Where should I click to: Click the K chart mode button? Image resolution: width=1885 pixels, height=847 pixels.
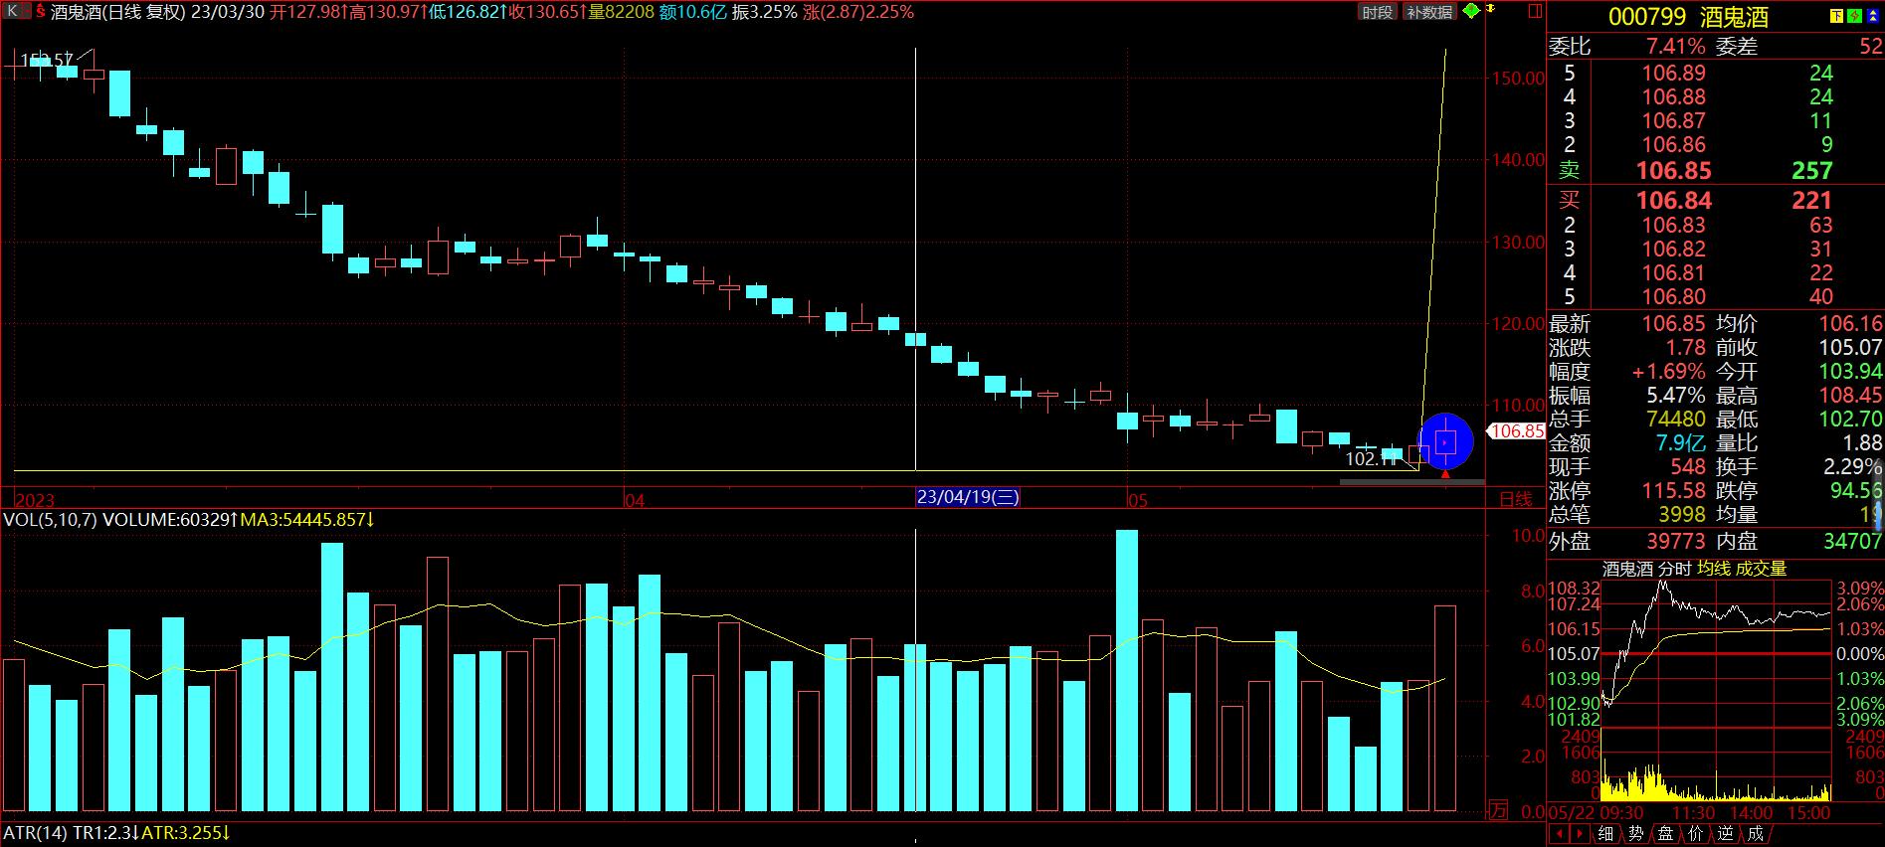[x=13, y=12]
